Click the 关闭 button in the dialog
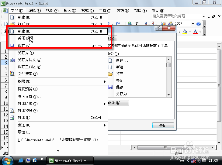The width and height of the screenshot is (222, 165). coord(163,125)
